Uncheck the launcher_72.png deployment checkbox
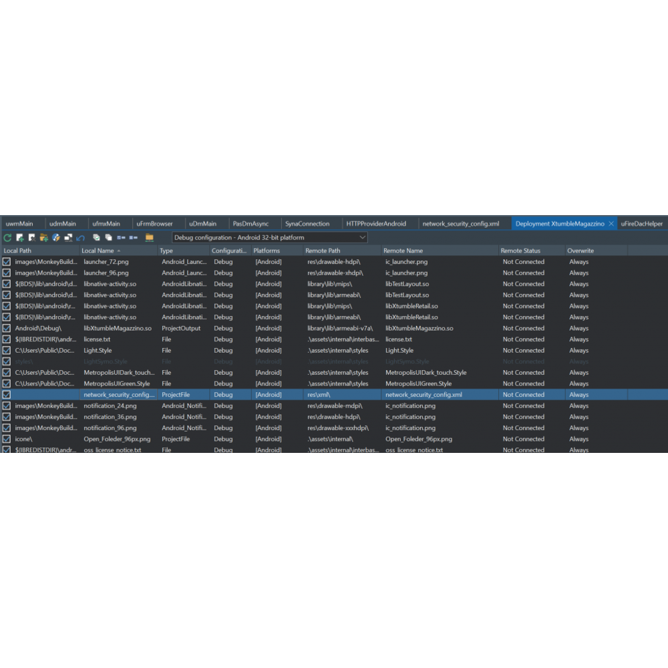Image resolution: width=668 pixels, height=668 pixels. pos(7,262)
